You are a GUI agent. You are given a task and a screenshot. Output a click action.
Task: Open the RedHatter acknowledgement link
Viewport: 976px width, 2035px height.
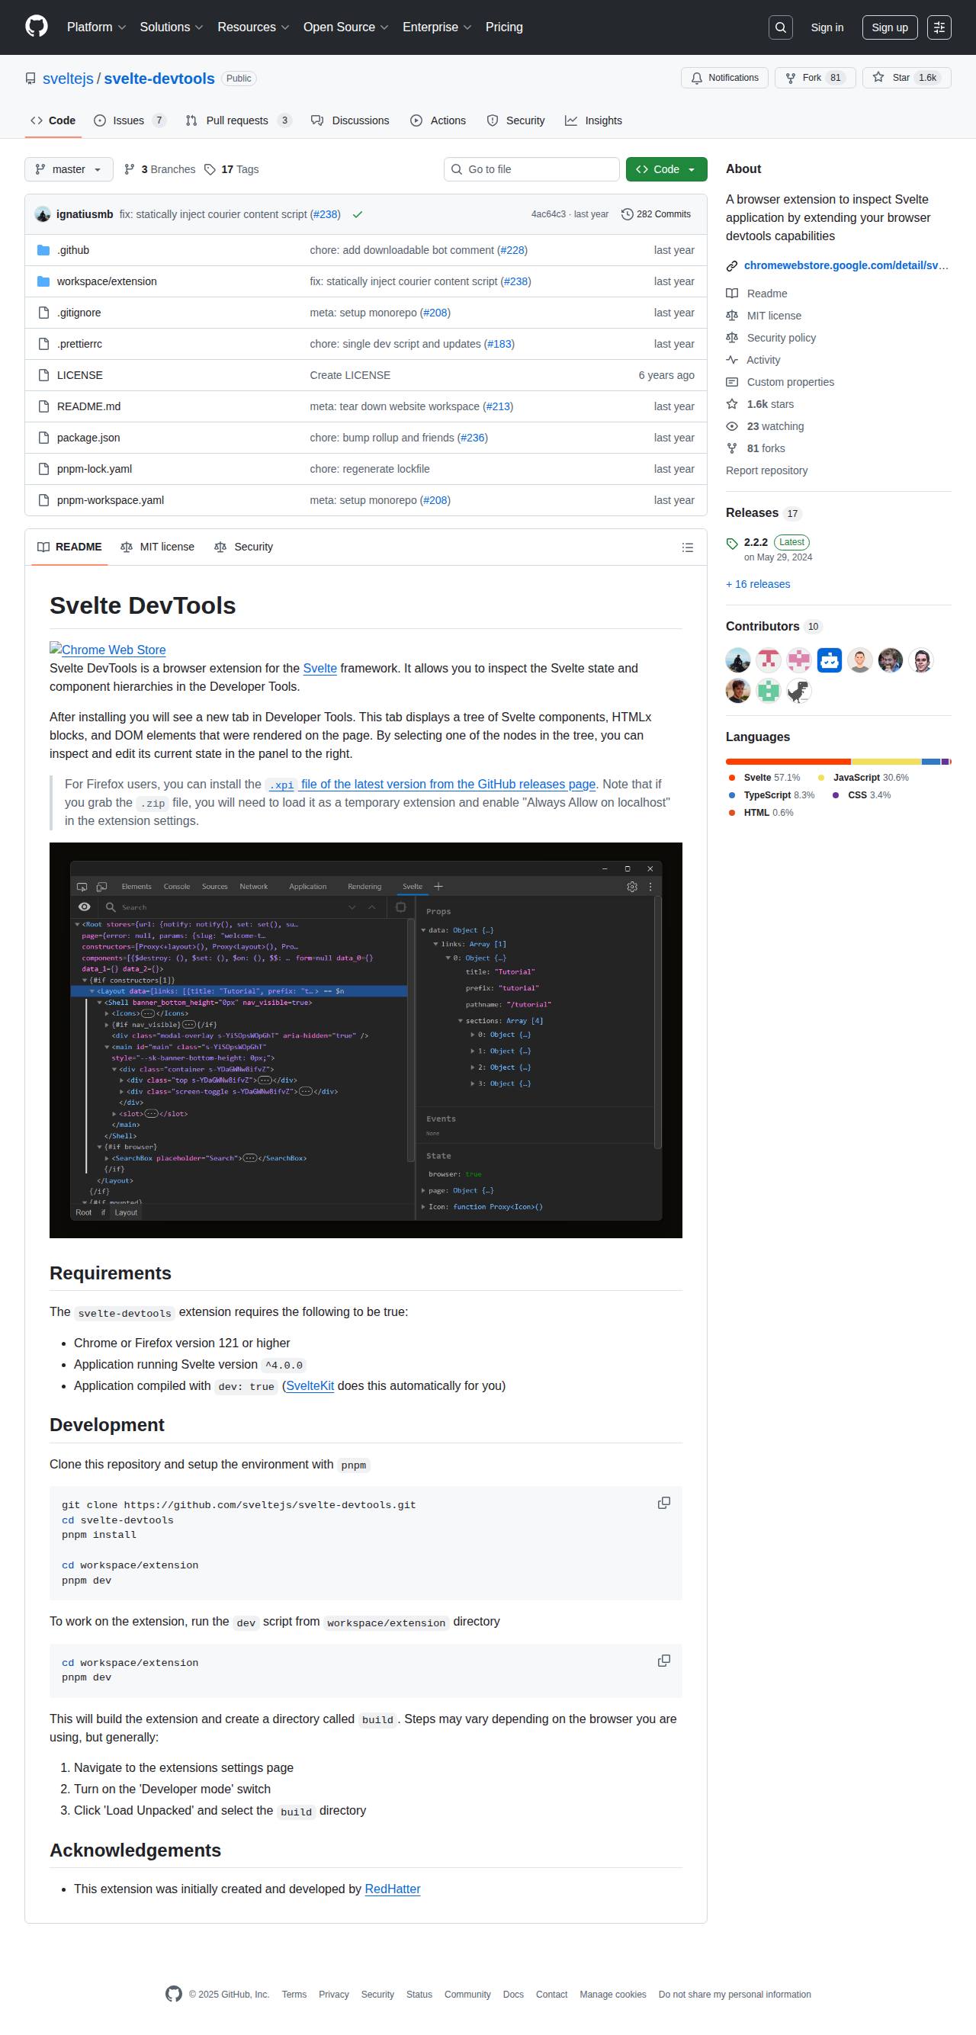(392, 1889)
